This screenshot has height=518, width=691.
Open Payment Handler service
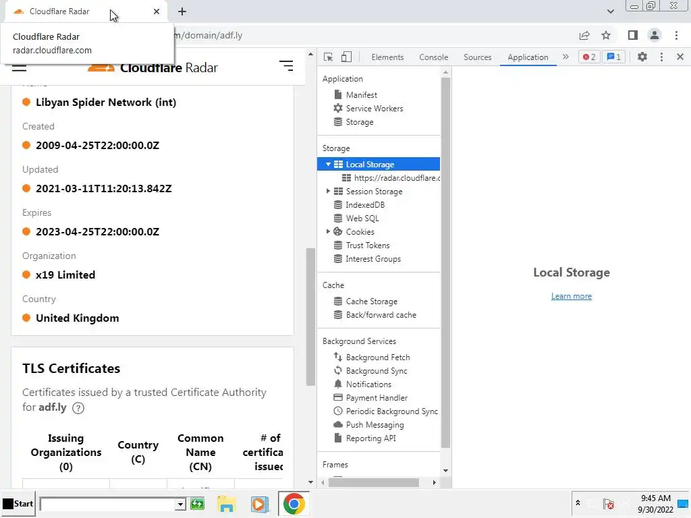(377, 398)
